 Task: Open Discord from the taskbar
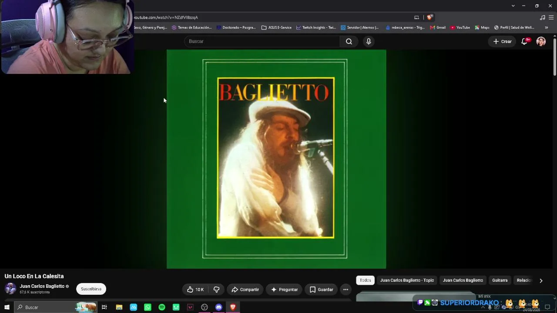(x=219, y=307)
